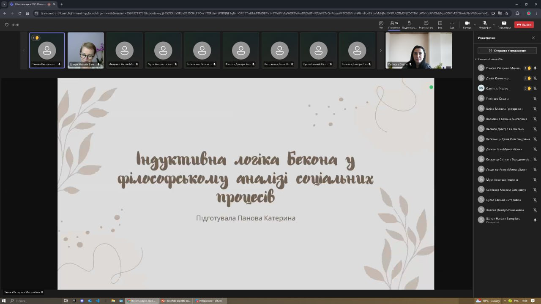Select the Teams meeting browser tab

30,4
